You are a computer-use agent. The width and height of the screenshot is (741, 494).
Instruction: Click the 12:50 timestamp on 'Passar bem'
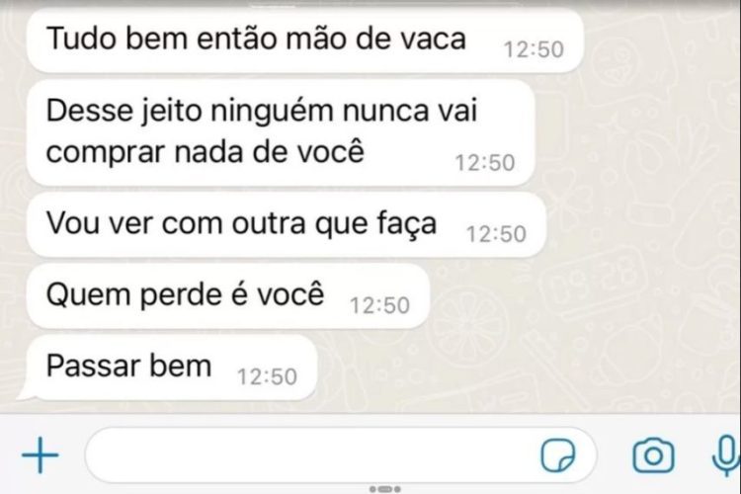click(x=267, y=376)
